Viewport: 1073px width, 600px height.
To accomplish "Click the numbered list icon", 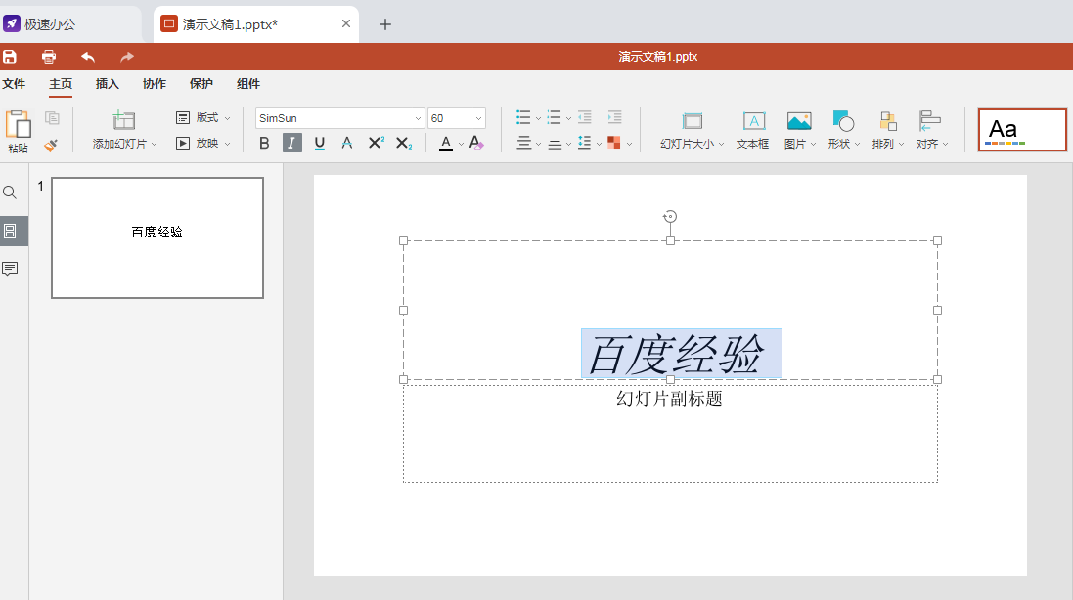I will 555,117.
